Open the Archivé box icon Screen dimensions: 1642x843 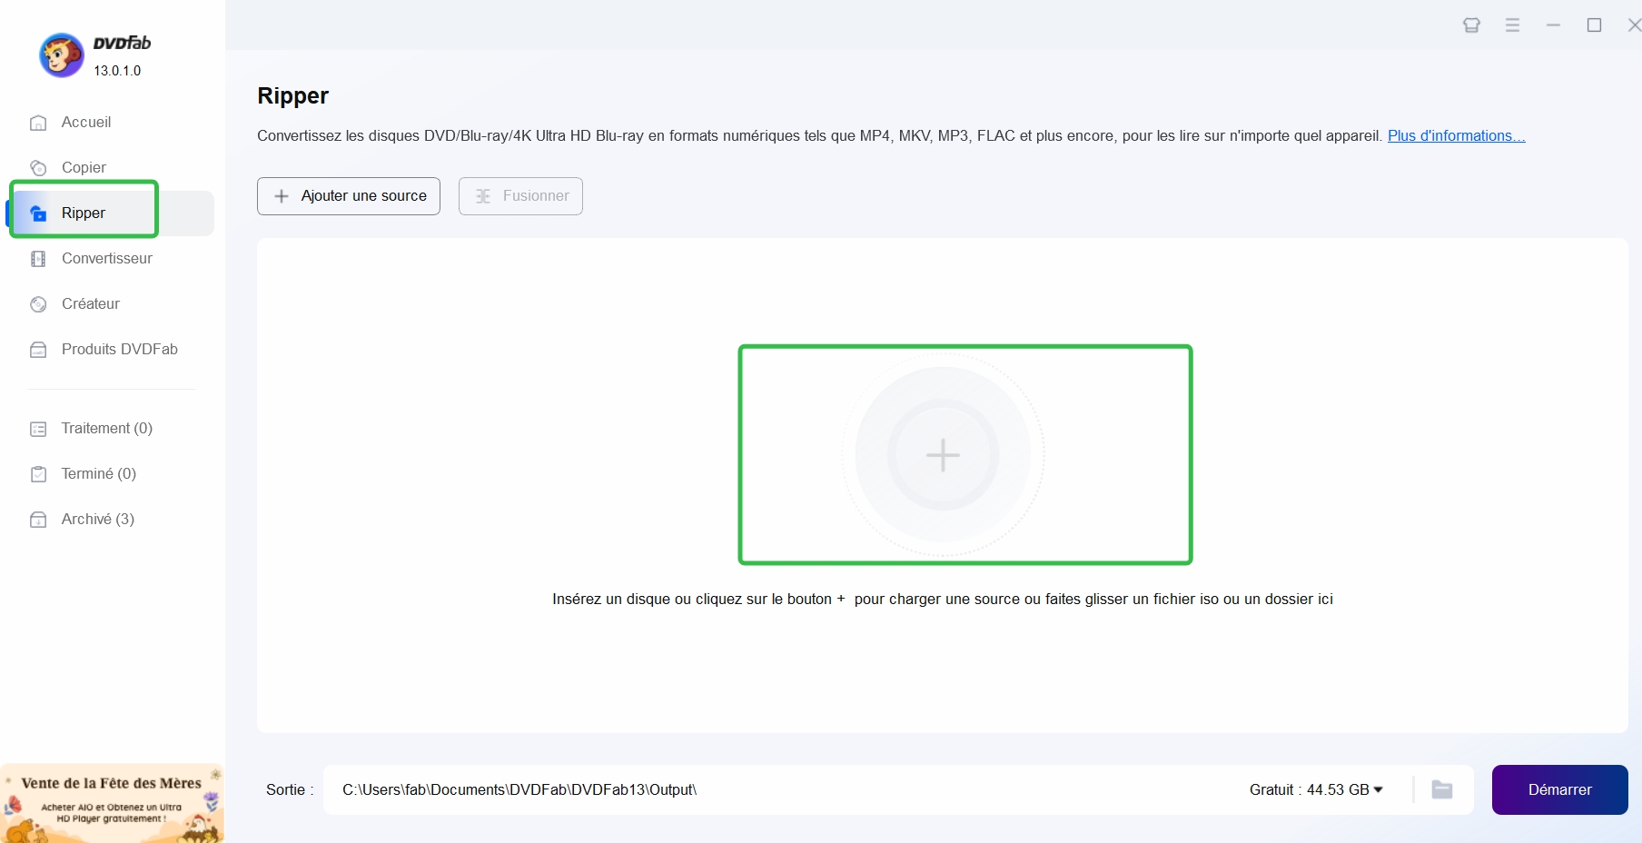click(38, 520)
